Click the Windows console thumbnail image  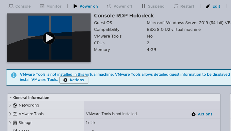click(49, 38)
